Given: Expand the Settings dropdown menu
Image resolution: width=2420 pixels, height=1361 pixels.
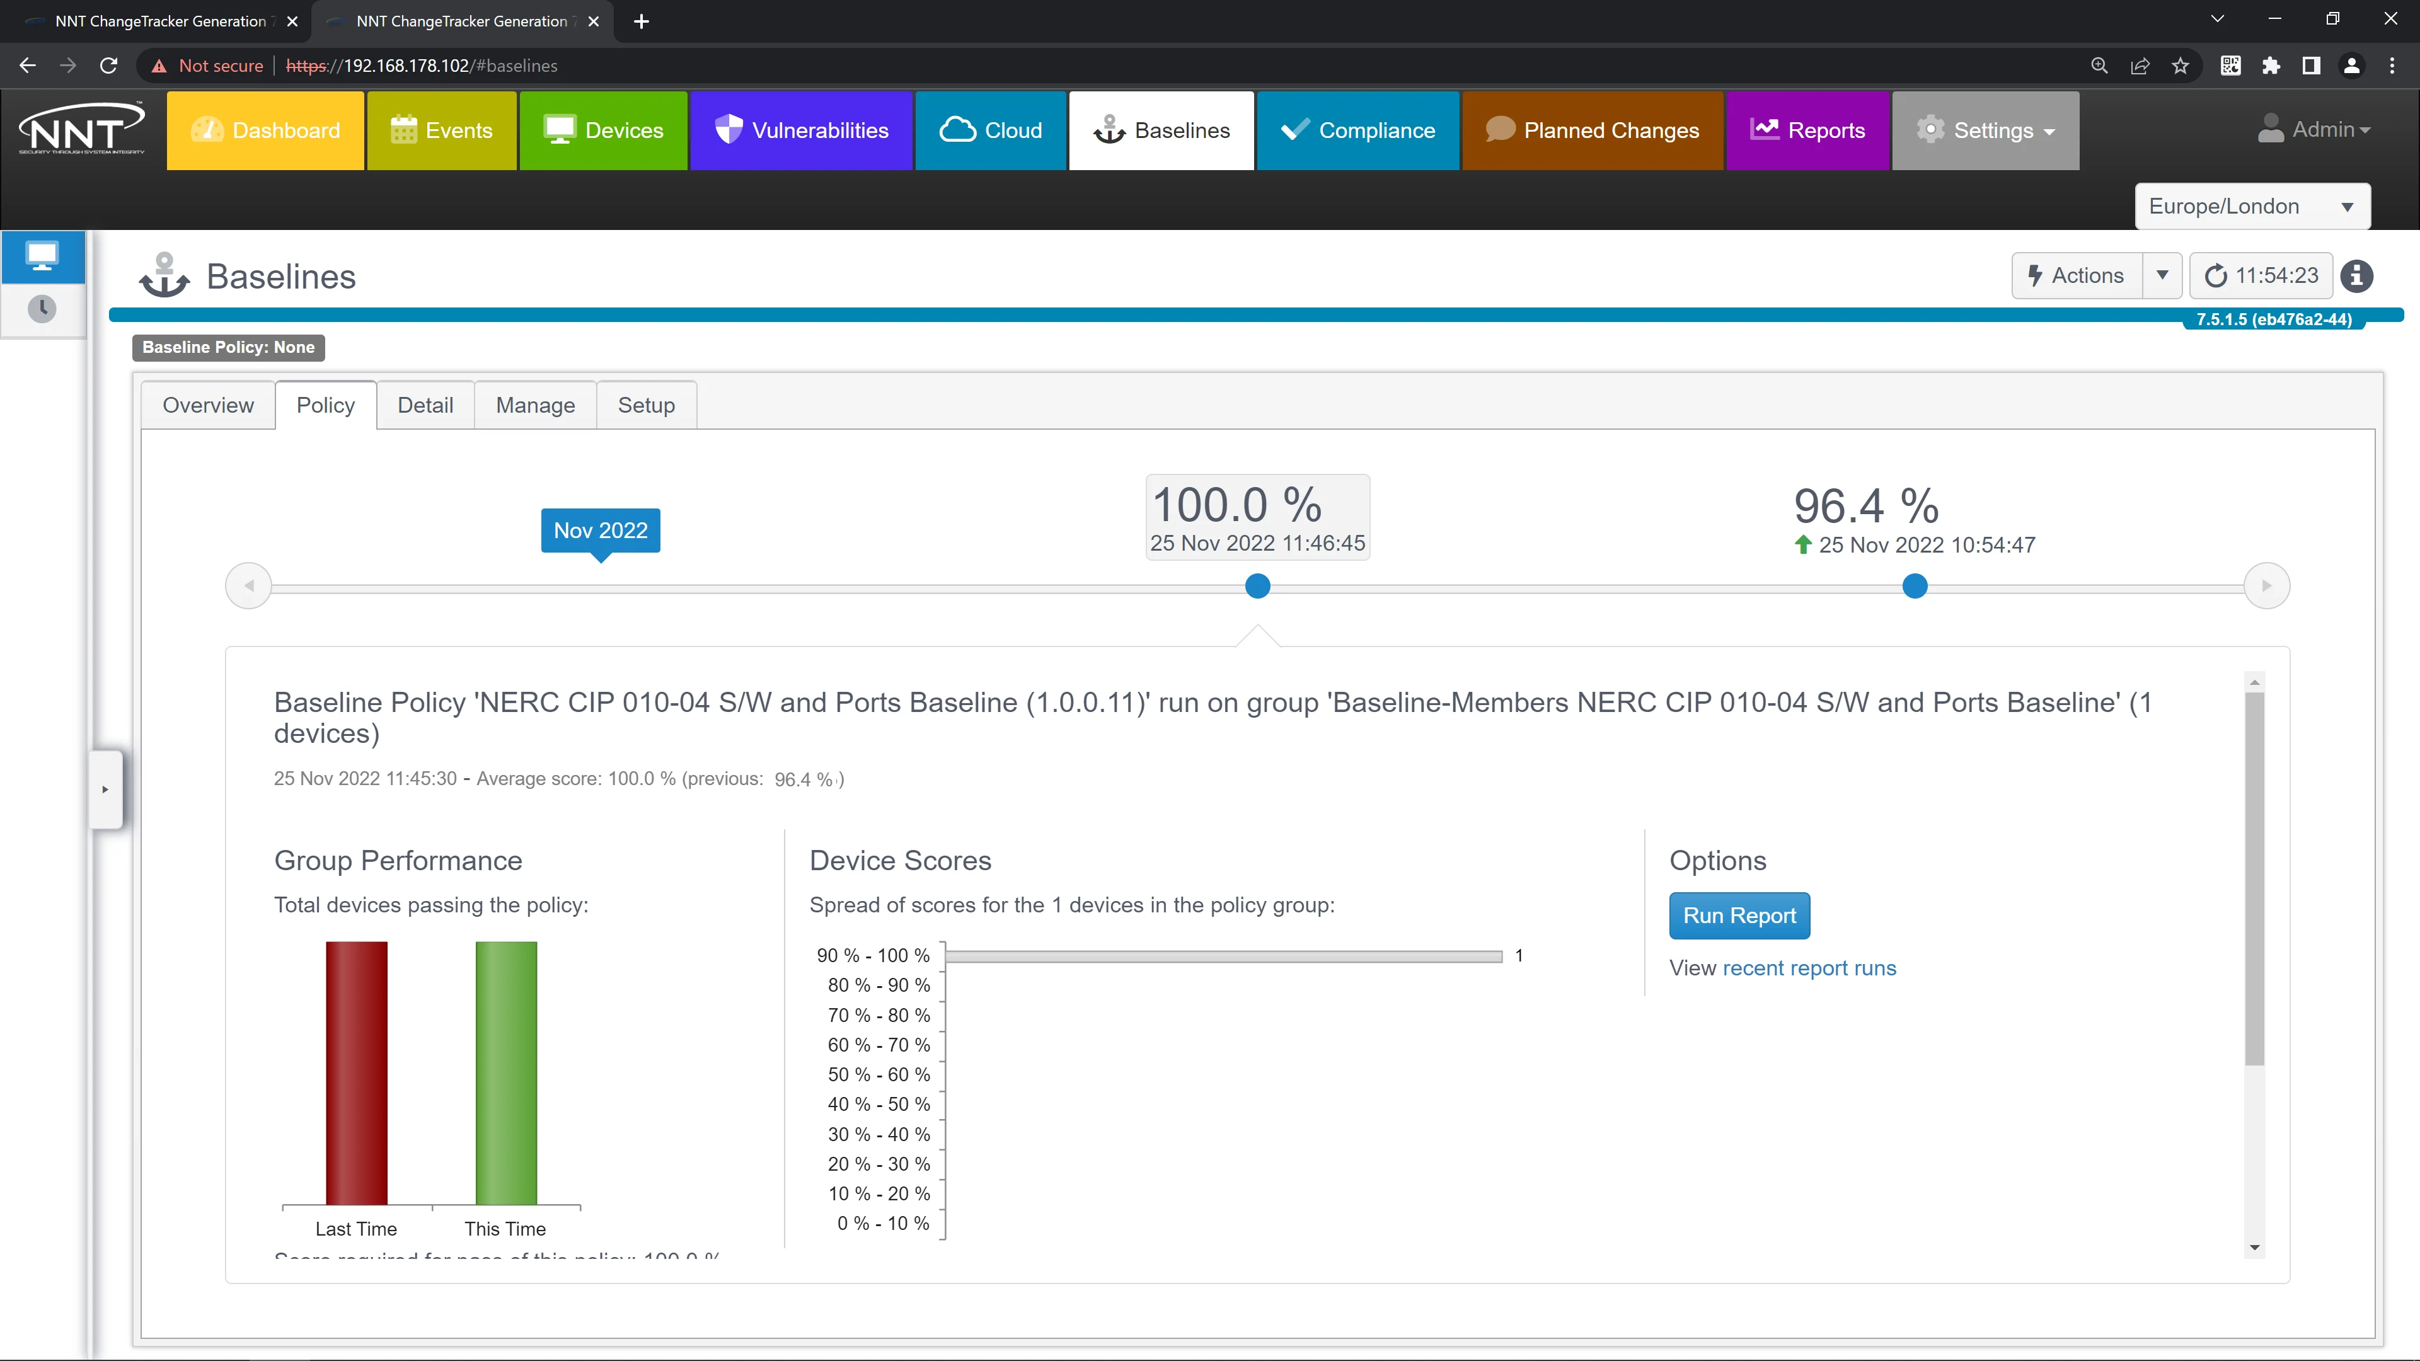Looking at the screenshot, I should tap(1985, 130).
